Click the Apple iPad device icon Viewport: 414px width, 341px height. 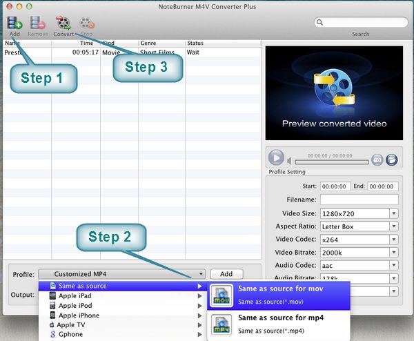53,295
